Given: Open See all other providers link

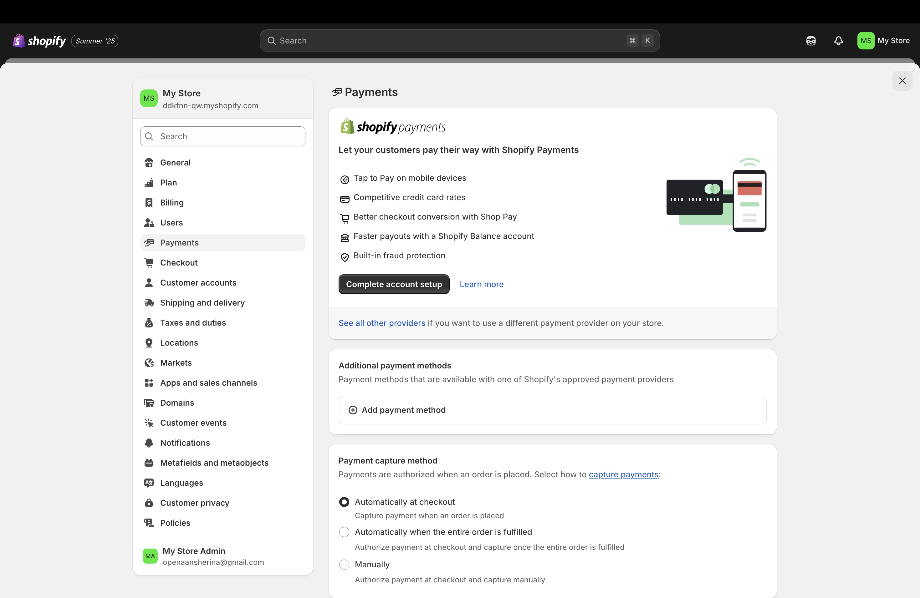Looking at the screenshot, I should point(382,323).
